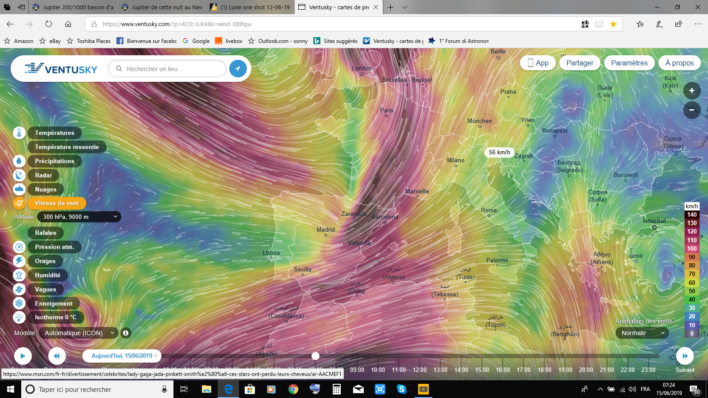Click the thunderstorm lightning icon
This screenshot has width=708, height=398.
pyautogui.click(x=19, y=261)
